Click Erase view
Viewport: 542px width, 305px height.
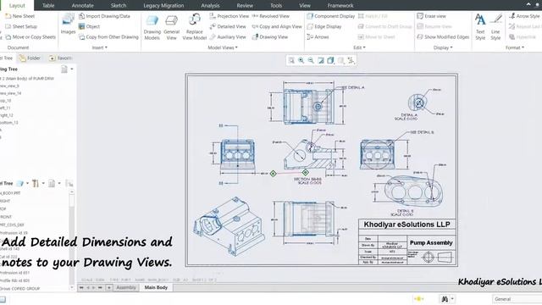(431, 16)
